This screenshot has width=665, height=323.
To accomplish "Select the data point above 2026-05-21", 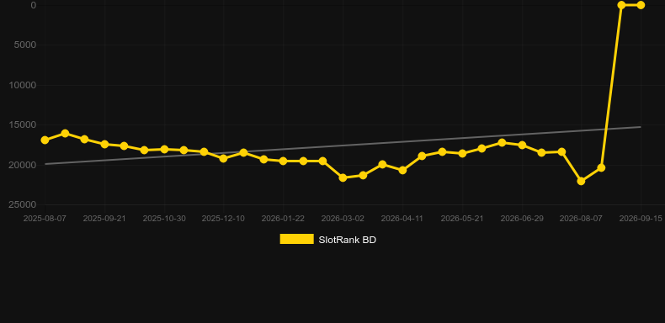I will [462, 153].
